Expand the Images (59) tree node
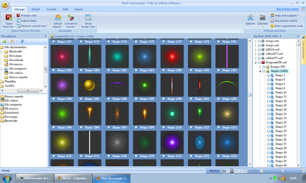 point(260,67)
